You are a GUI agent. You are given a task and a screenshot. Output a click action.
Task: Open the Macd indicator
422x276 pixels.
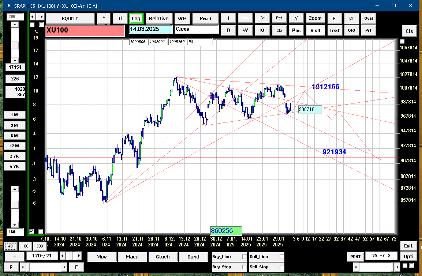point(132,257)
